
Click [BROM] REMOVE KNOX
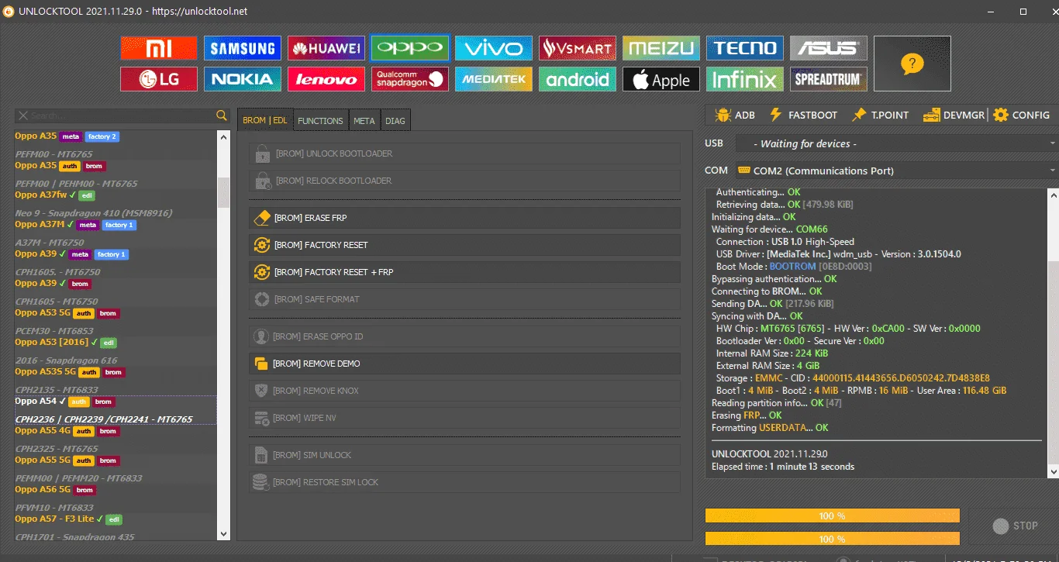point(464,391)
